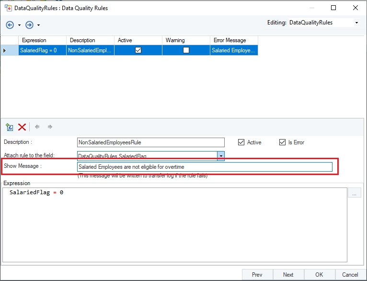Uncheck the Is Error checkbox

[282, 142]
